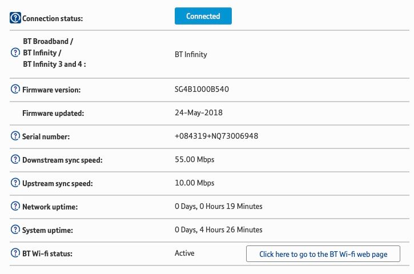Show help for Serial number
414x274 pixels.
(x=15, y=136)
